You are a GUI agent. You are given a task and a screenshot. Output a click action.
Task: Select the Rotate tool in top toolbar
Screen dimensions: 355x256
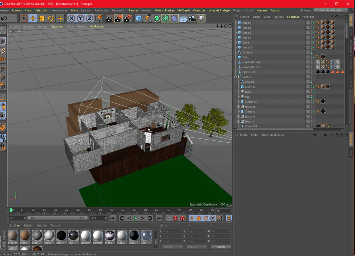tap(51, 18)
